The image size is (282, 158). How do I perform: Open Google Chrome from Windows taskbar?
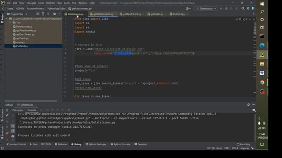point(262,83)
